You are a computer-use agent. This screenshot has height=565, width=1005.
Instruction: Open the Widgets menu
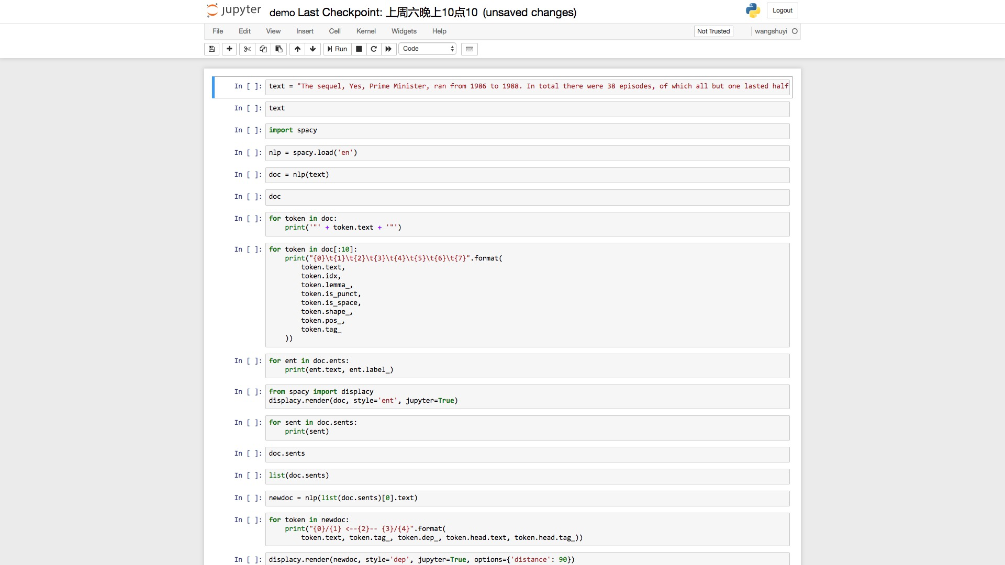point(404,31)
